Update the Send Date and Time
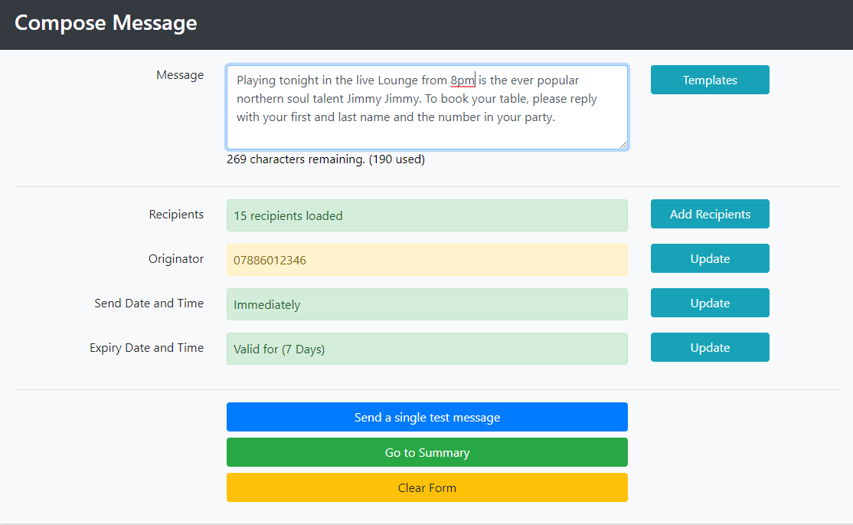Screen dimensions: 853x525 tap(710, 303)
